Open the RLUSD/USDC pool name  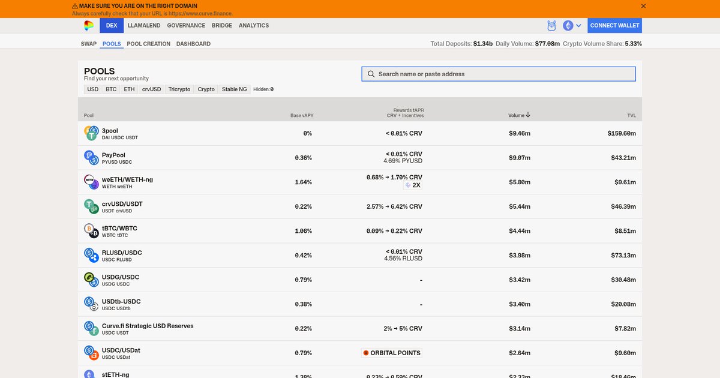click(122, 253)
